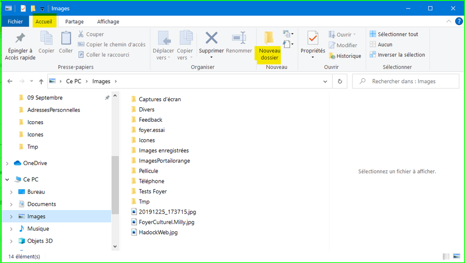The height and width of the screenshot is (263, 465).
Task: Switch to details view in status bar
Action: click(x=446, y=256)
